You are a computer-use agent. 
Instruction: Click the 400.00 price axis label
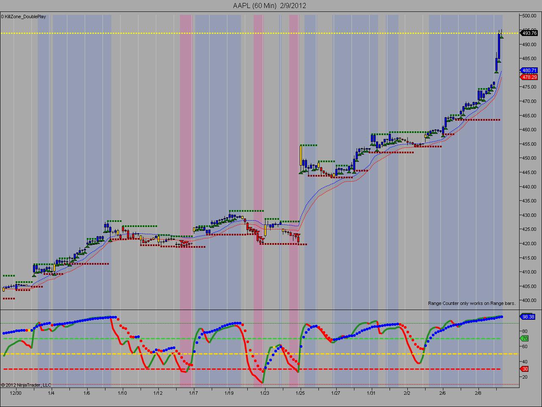point(529,301)
